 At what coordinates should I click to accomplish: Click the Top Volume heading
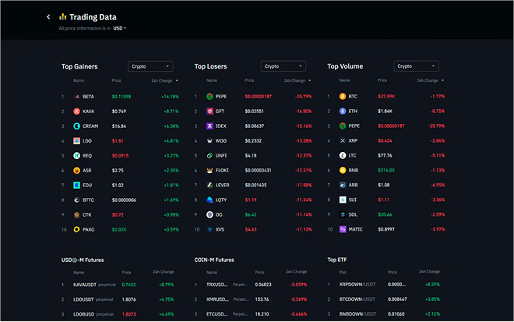[345, 66]
